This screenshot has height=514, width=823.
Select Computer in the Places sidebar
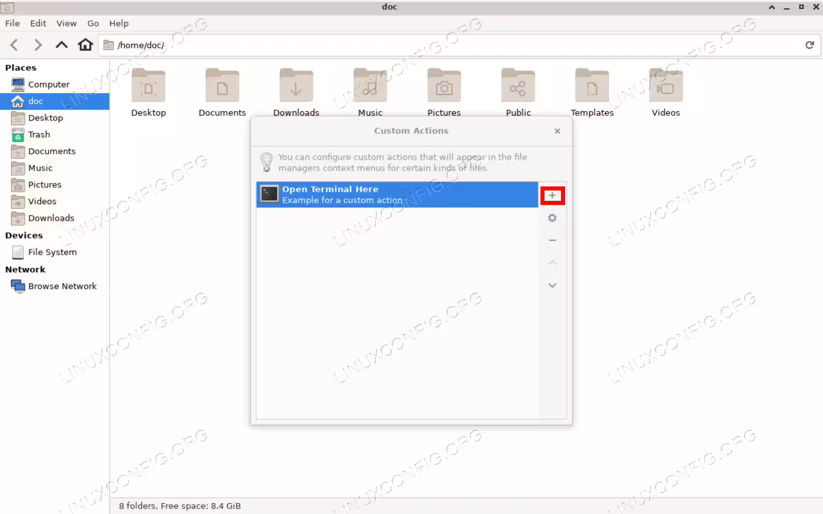(x=55, y=84)
